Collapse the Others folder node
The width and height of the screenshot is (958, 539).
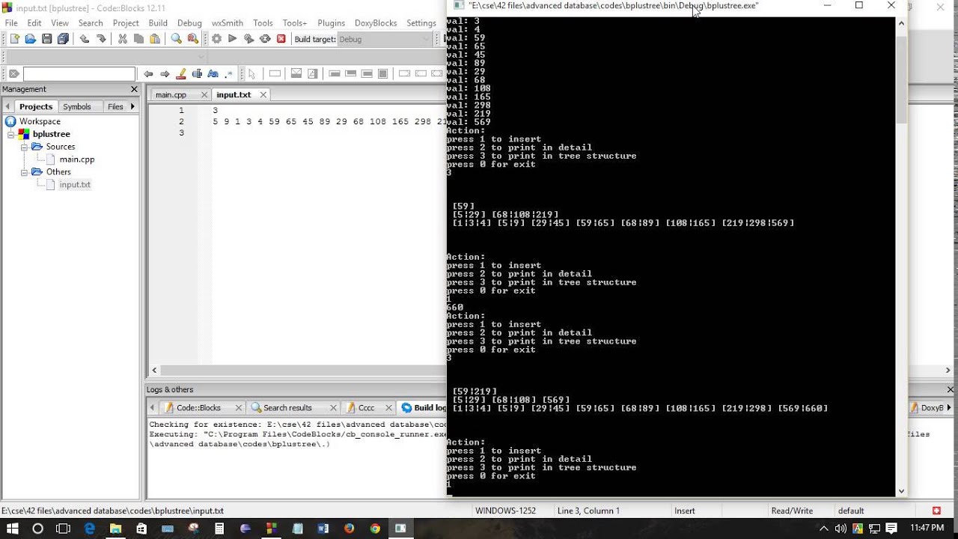click(x=24, y=172)
